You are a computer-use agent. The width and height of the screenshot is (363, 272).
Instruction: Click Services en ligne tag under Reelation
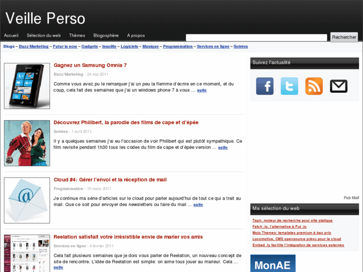click(x=70, y=246)
